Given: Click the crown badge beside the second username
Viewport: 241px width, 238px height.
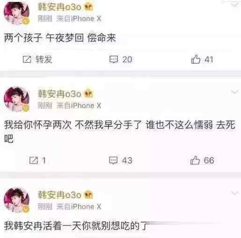Looking at the screenshot, I should (x=88, y=93).
